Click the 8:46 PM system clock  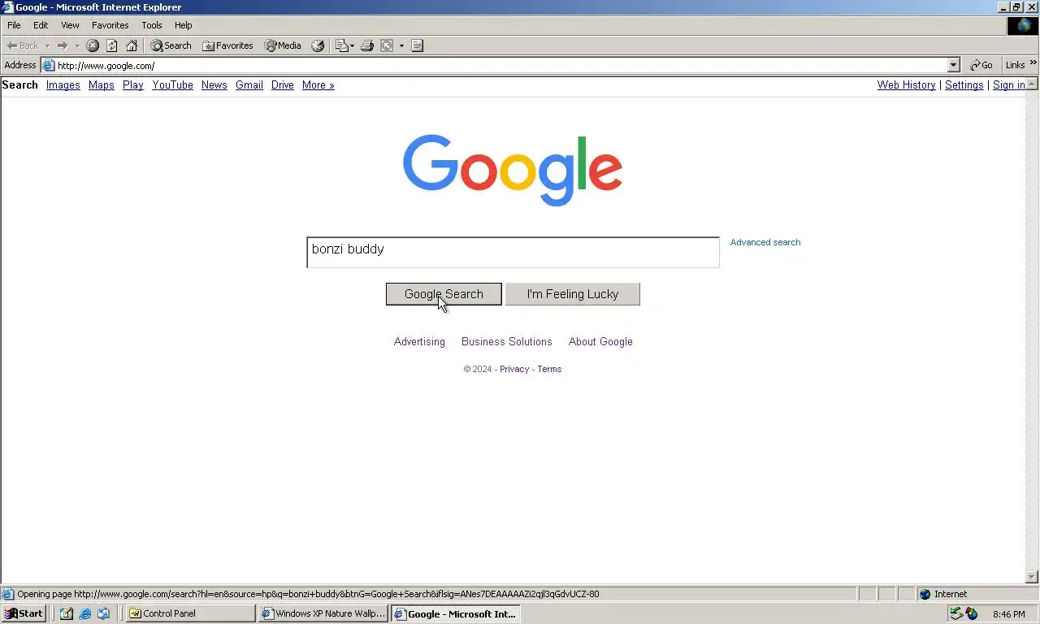pyautogui.click(x=1008, y=614)
